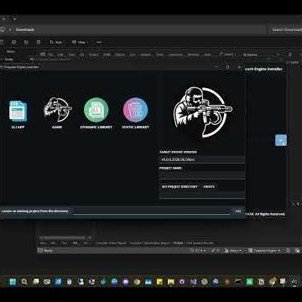Screen dimensions: 302x302
Task: Click the horizontal scrollbar above the output tabs
Action: coord(65,238)
